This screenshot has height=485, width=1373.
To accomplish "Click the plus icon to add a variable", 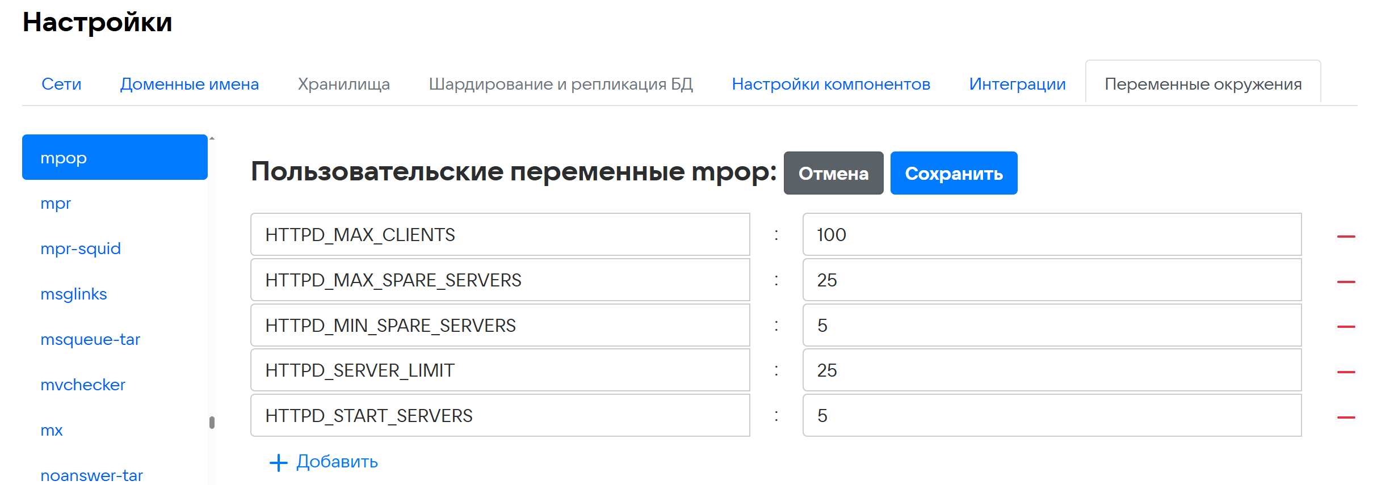I will pos(278,462).
